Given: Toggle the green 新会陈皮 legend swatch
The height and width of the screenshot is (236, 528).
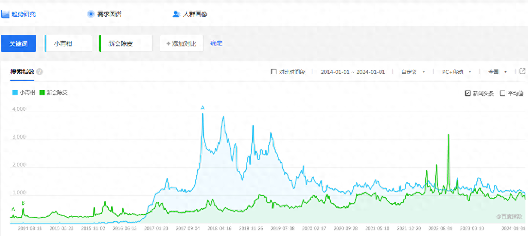Looking at the screenshot, I should point(42,92).
